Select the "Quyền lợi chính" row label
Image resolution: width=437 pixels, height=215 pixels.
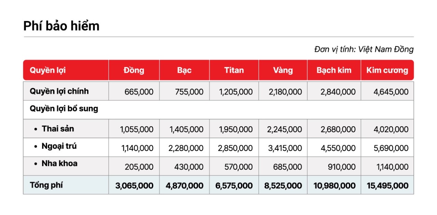[x=59, y=91]
